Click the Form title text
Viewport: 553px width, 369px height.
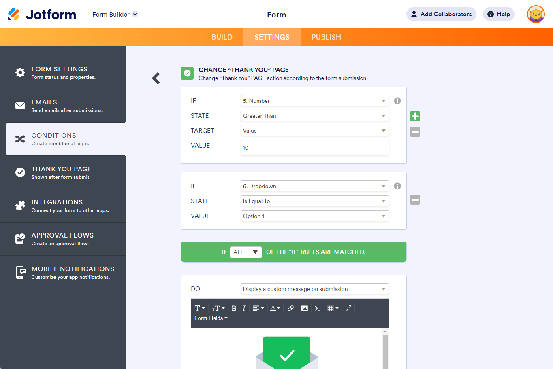click(276, 15)
